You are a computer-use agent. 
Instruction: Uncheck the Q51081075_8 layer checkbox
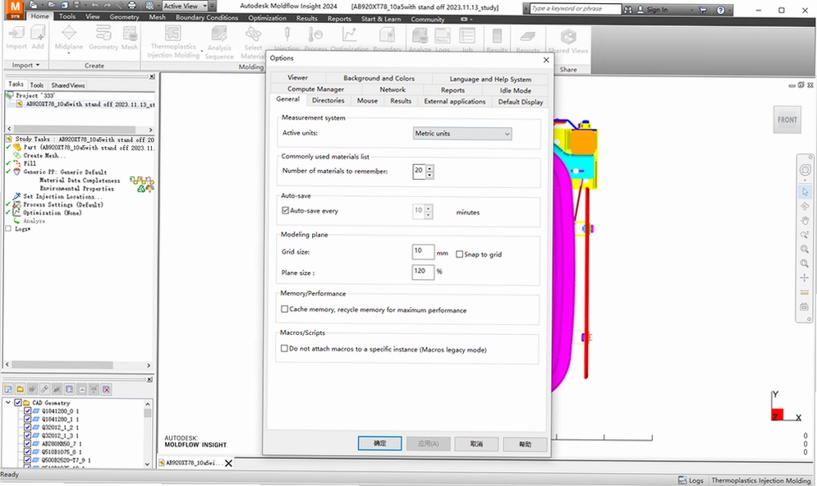point(27,452)
